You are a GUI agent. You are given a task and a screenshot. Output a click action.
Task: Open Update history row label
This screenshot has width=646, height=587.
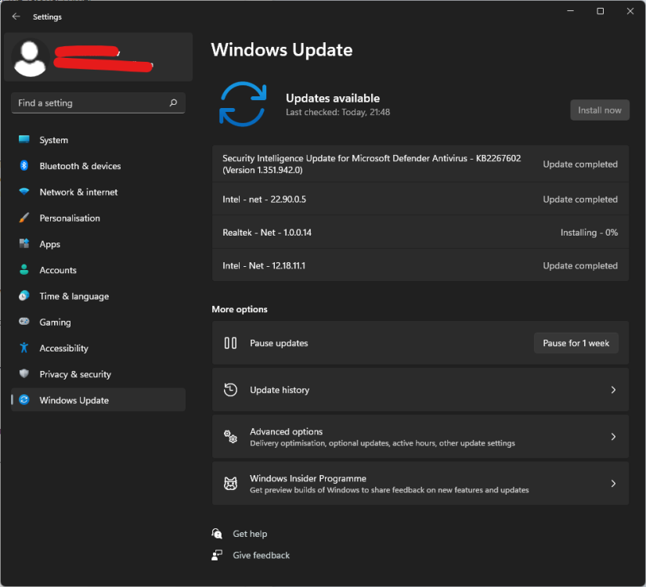(x=280, y=390)
